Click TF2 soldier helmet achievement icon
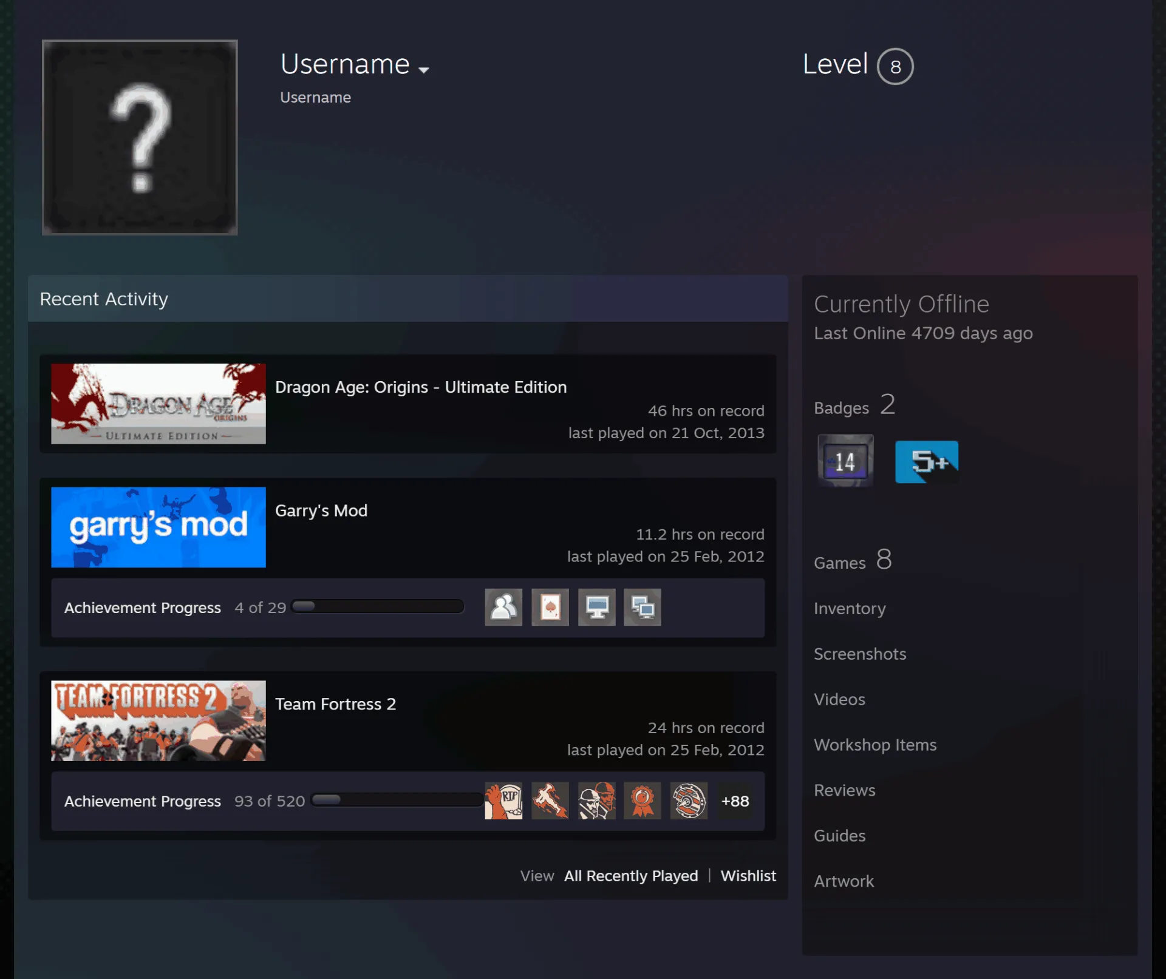The height and width of the screenshot is (979, 1166). tap(596, 801)
